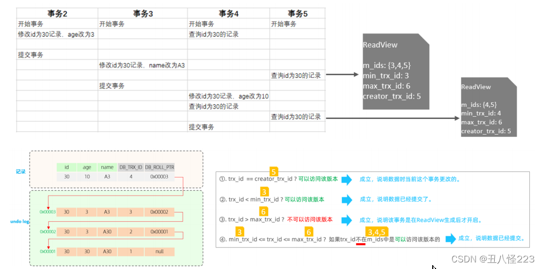Click the 记录 section label
The height and width of the screenshot is (269, 543).
point(20,171)
